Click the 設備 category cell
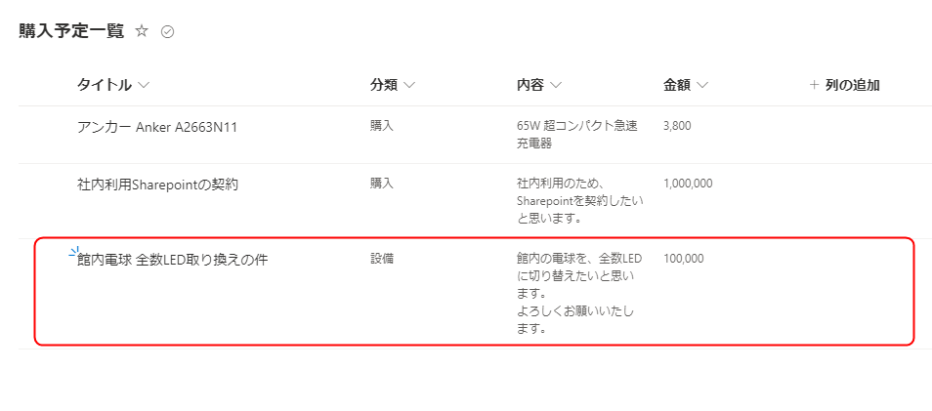This screenshot has height=411, width=932. [382, 259]
